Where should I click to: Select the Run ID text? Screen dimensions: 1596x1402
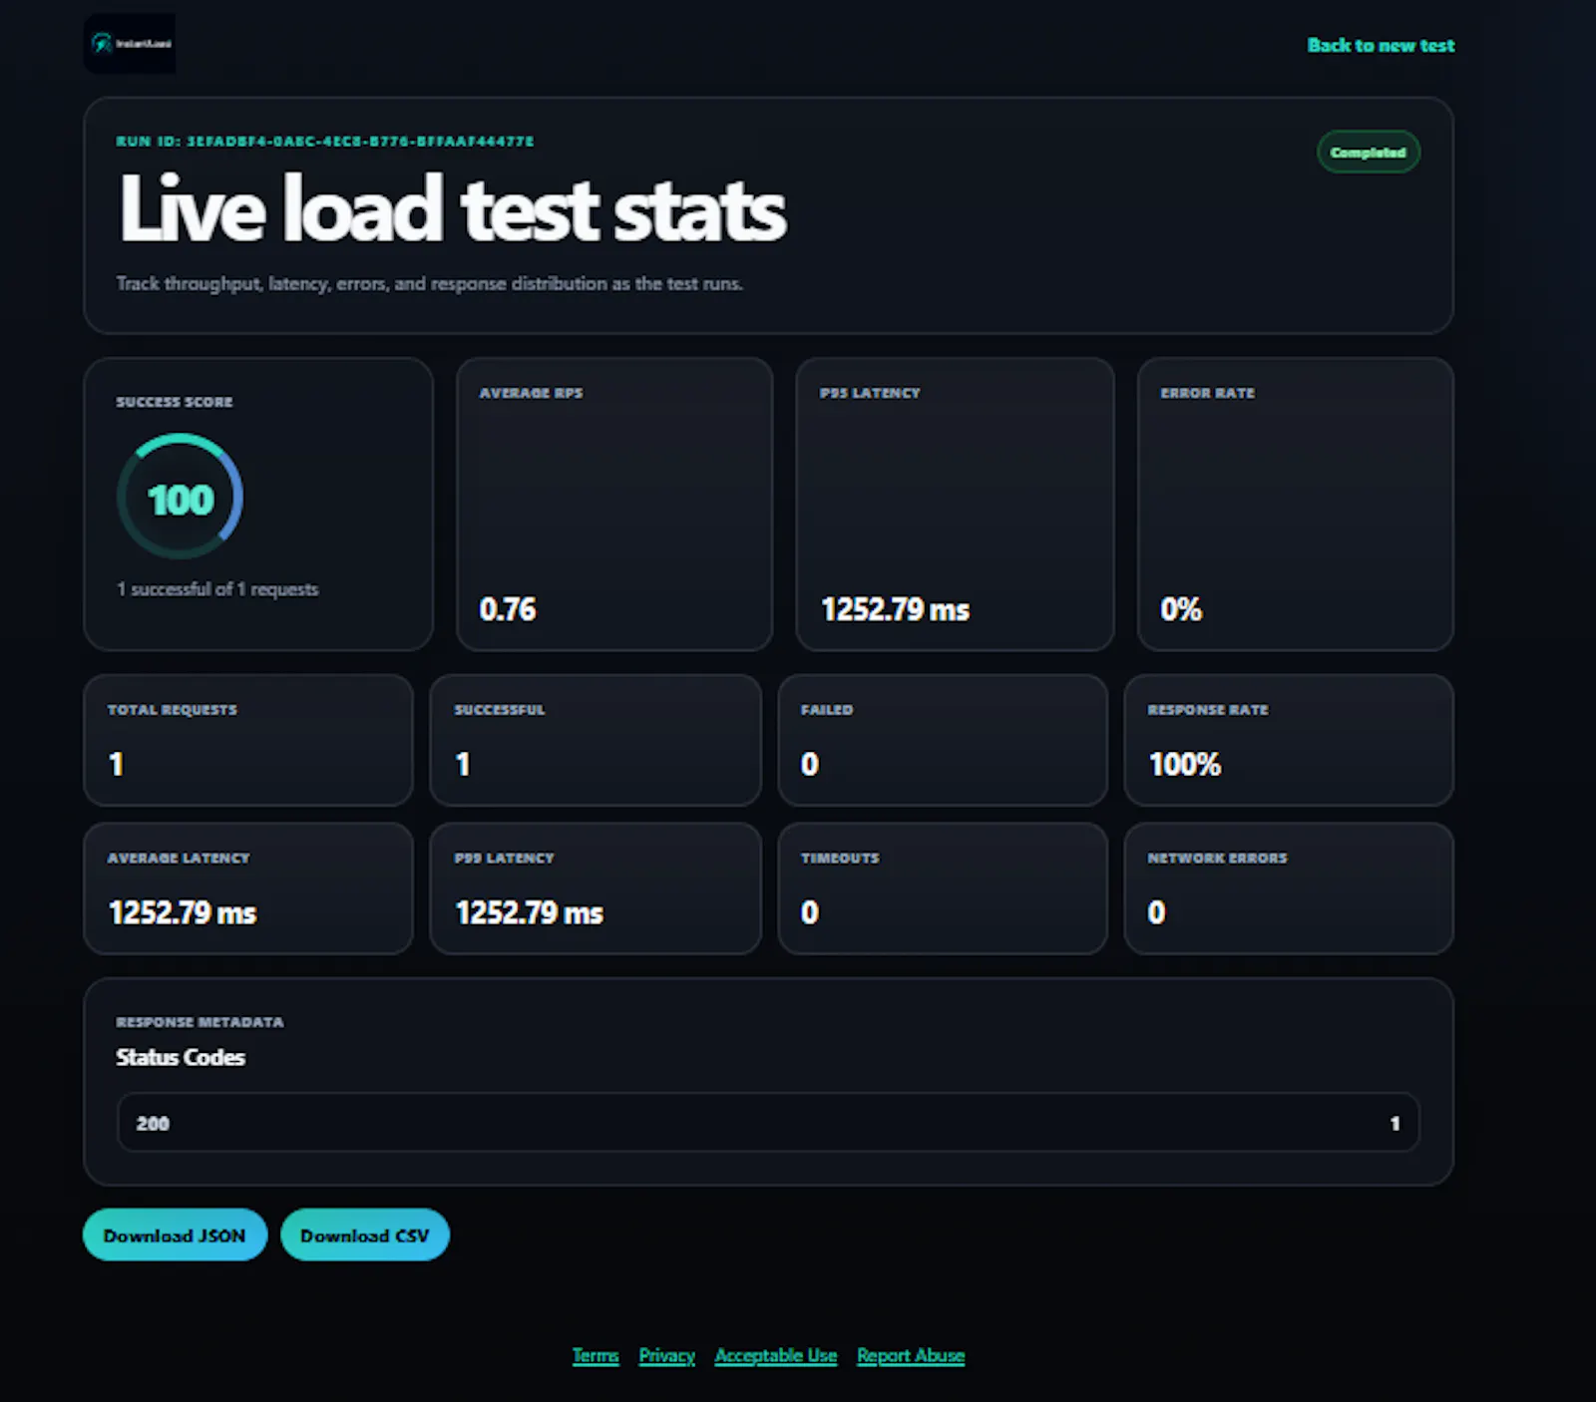coord(324,142)
